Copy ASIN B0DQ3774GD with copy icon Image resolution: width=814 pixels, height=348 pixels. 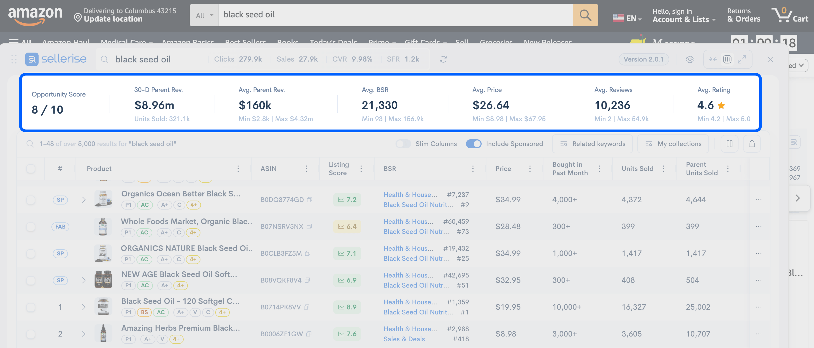[310, 200]
